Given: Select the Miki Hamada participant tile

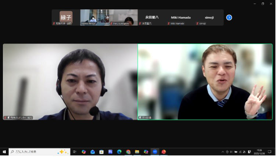Looking at the screenshot, I should click(x=180, y=17).
